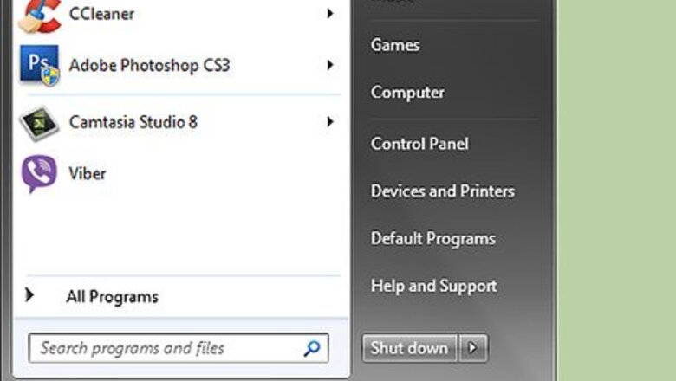
Task: Open Viber from its purple icon
Action: point(39,173)
